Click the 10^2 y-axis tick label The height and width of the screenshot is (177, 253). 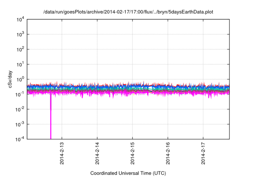[x=20, y=49]
